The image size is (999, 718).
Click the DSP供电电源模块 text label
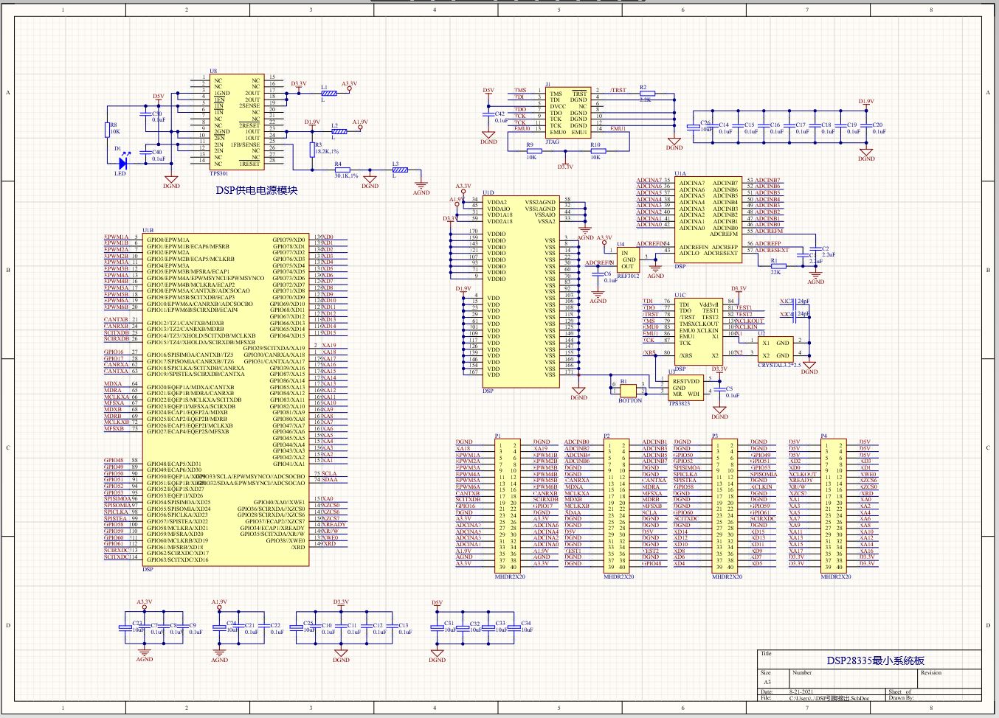click(x=257, y=190)
